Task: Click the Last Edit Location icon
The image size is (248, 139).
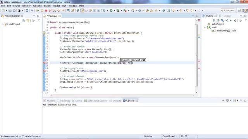Action: 188,10
